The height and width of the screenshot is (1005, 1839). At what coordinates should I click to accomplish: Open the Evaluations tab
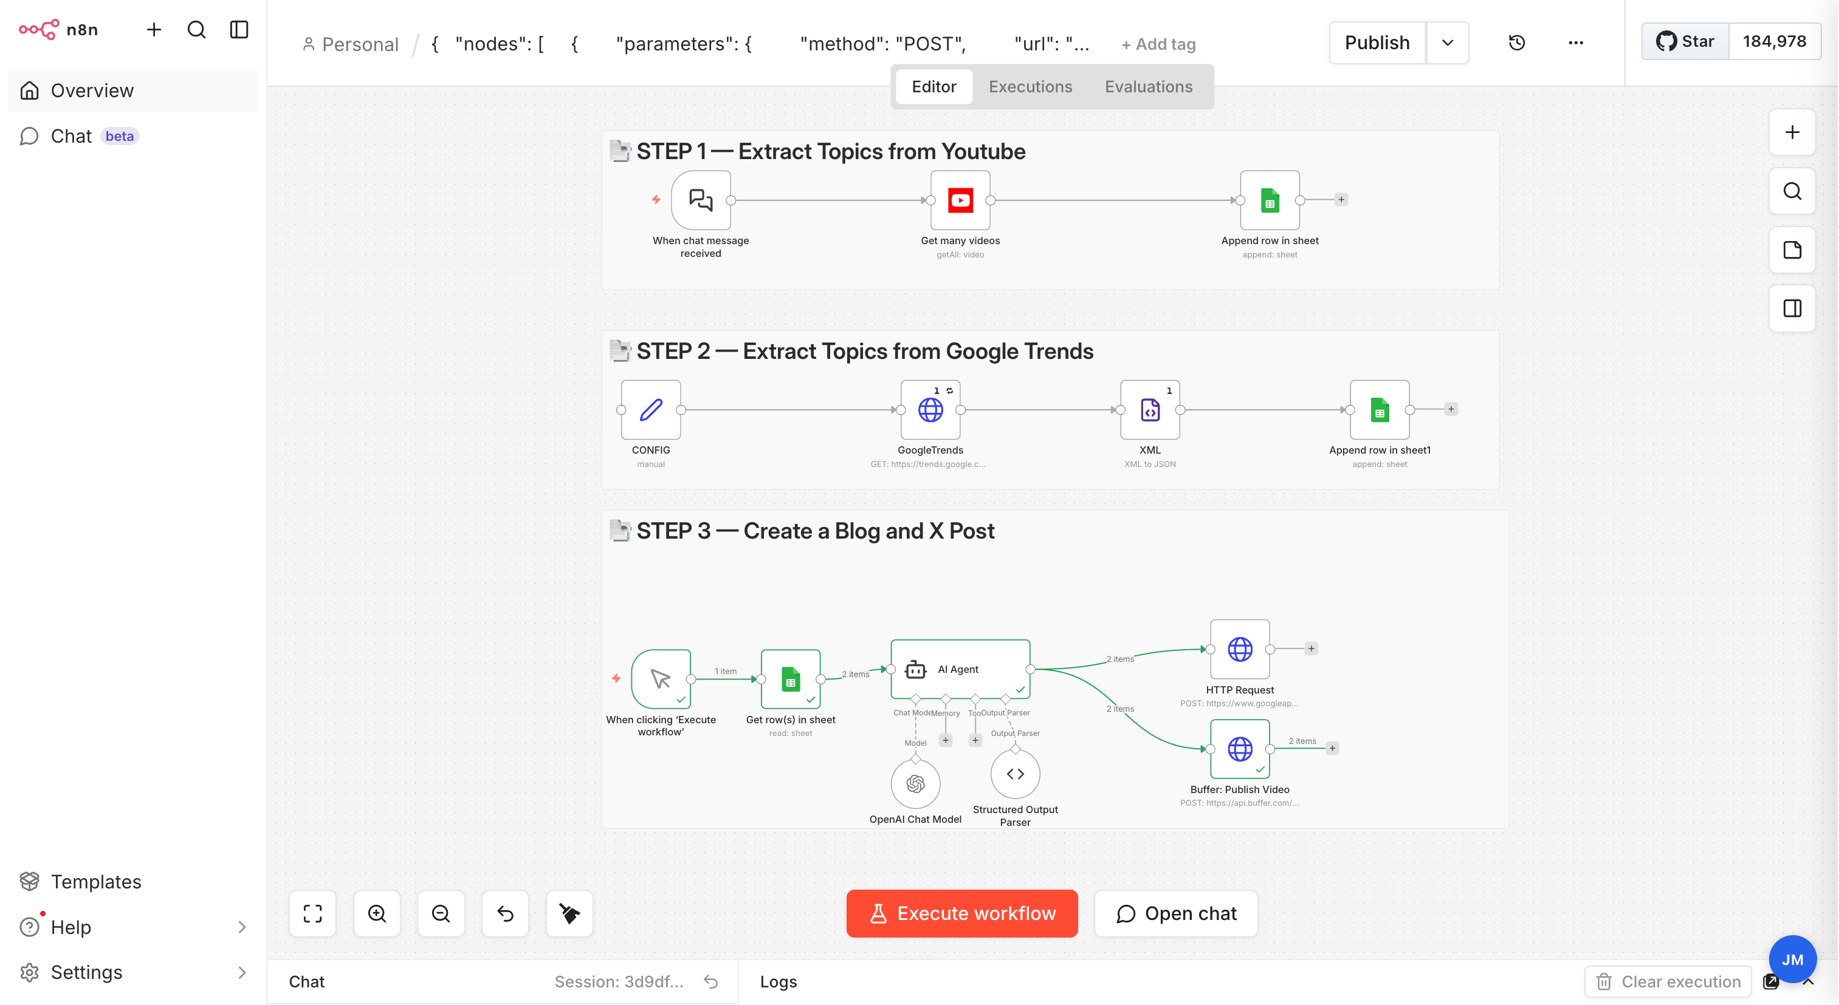point(1148,86)
